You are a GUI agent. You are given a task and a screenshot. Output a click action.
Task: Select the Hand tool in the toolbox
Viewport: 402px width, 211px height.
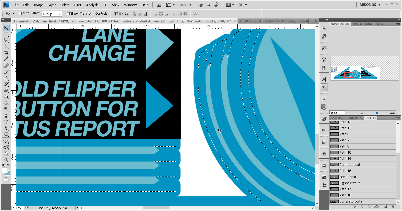pos(6,154)
